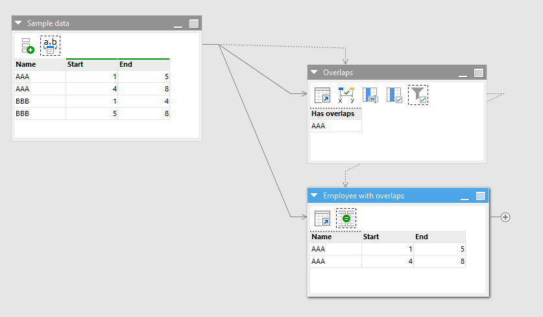Viewport: 543px width, 317px height.
Task: Select the first BBB cell in Sample data
Action: click(x=39, y=101)
